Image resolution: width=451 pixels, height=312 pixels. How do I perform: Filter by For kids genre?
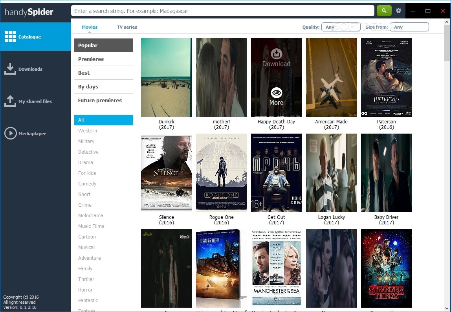[x=87, y=173]
